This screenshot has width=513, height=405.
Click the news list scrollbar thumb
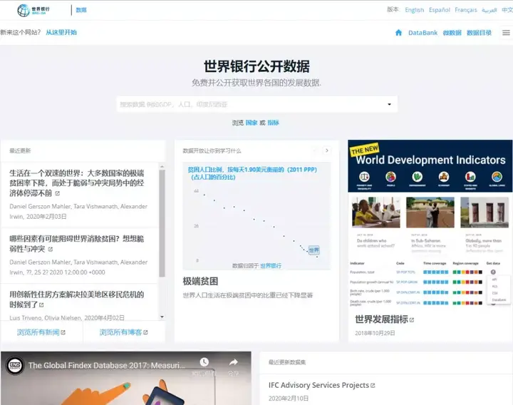point(162,223)
